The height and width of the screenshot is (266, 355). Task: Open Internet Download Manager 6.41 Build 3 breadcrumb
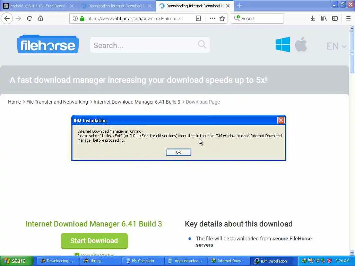[x=137, y=102]
